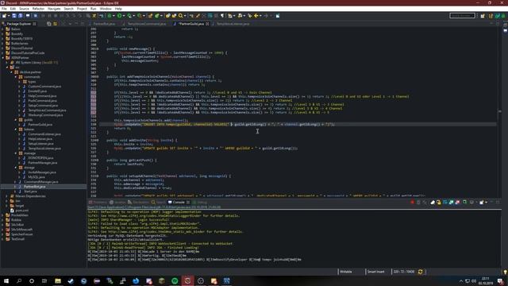Close the PartnerGuild.java editor tab

coord(207,24)
